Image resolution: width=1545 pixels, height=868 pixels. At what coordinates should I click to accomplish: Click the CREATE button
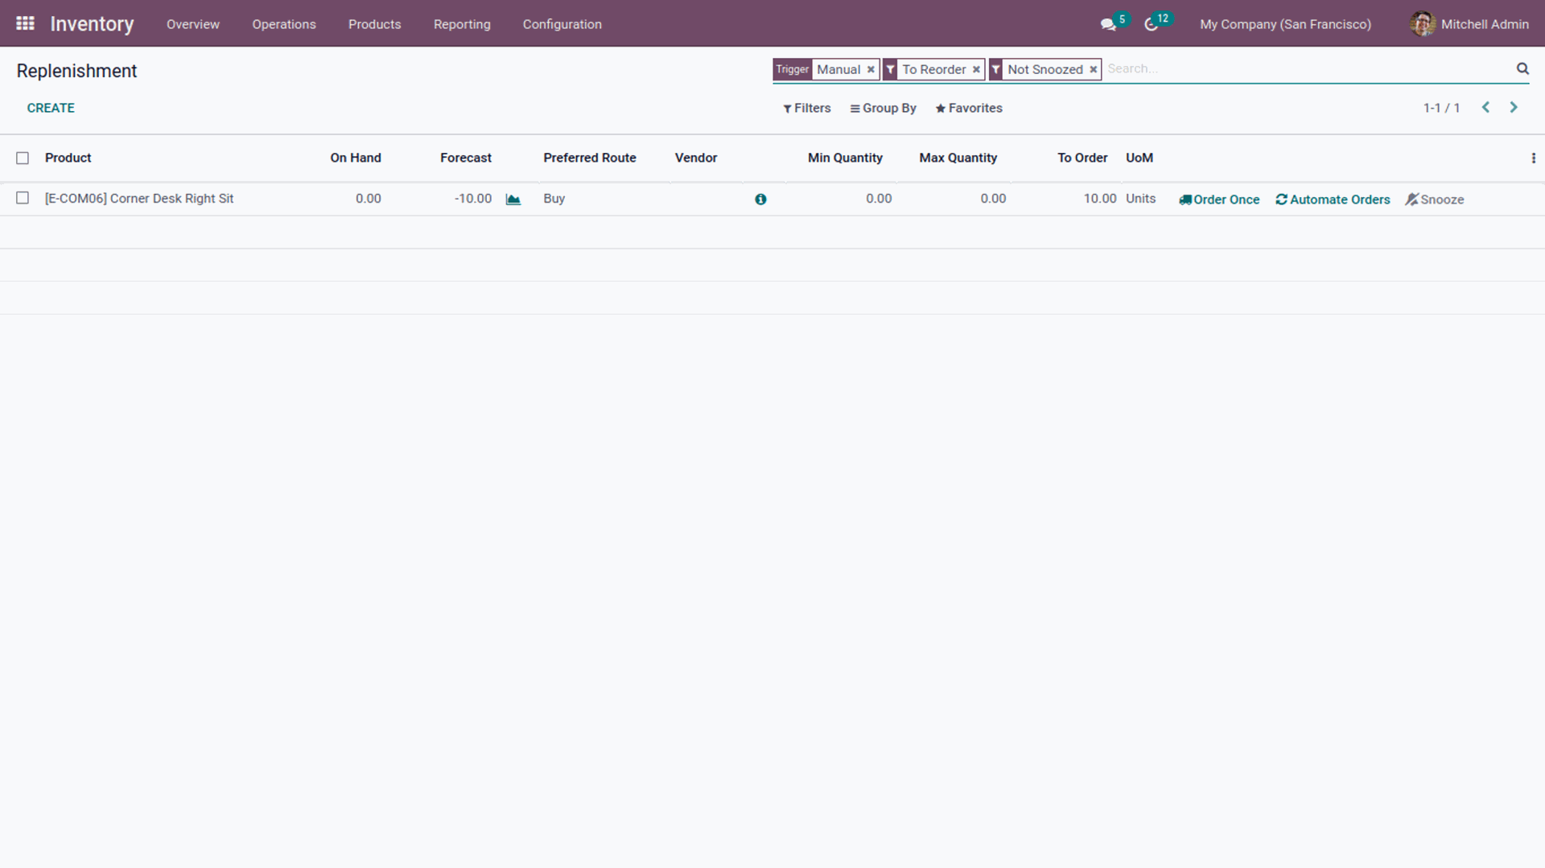coord(51,108)
